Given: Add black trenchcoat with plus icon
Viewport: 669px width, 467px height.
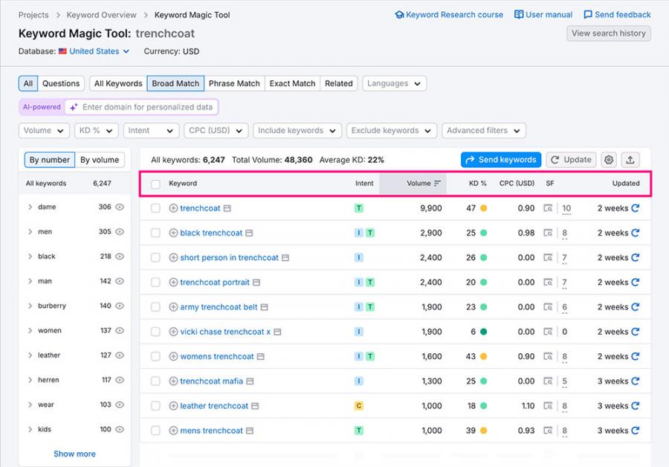Looking at the screenshot, I should pyautogui.click(x=173, y=233).
